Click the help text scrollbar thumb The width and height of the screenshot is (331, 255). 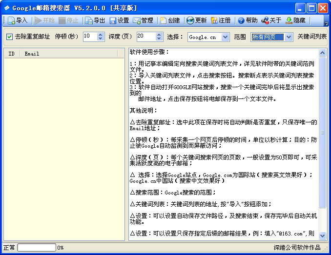[x=322, y=133]
